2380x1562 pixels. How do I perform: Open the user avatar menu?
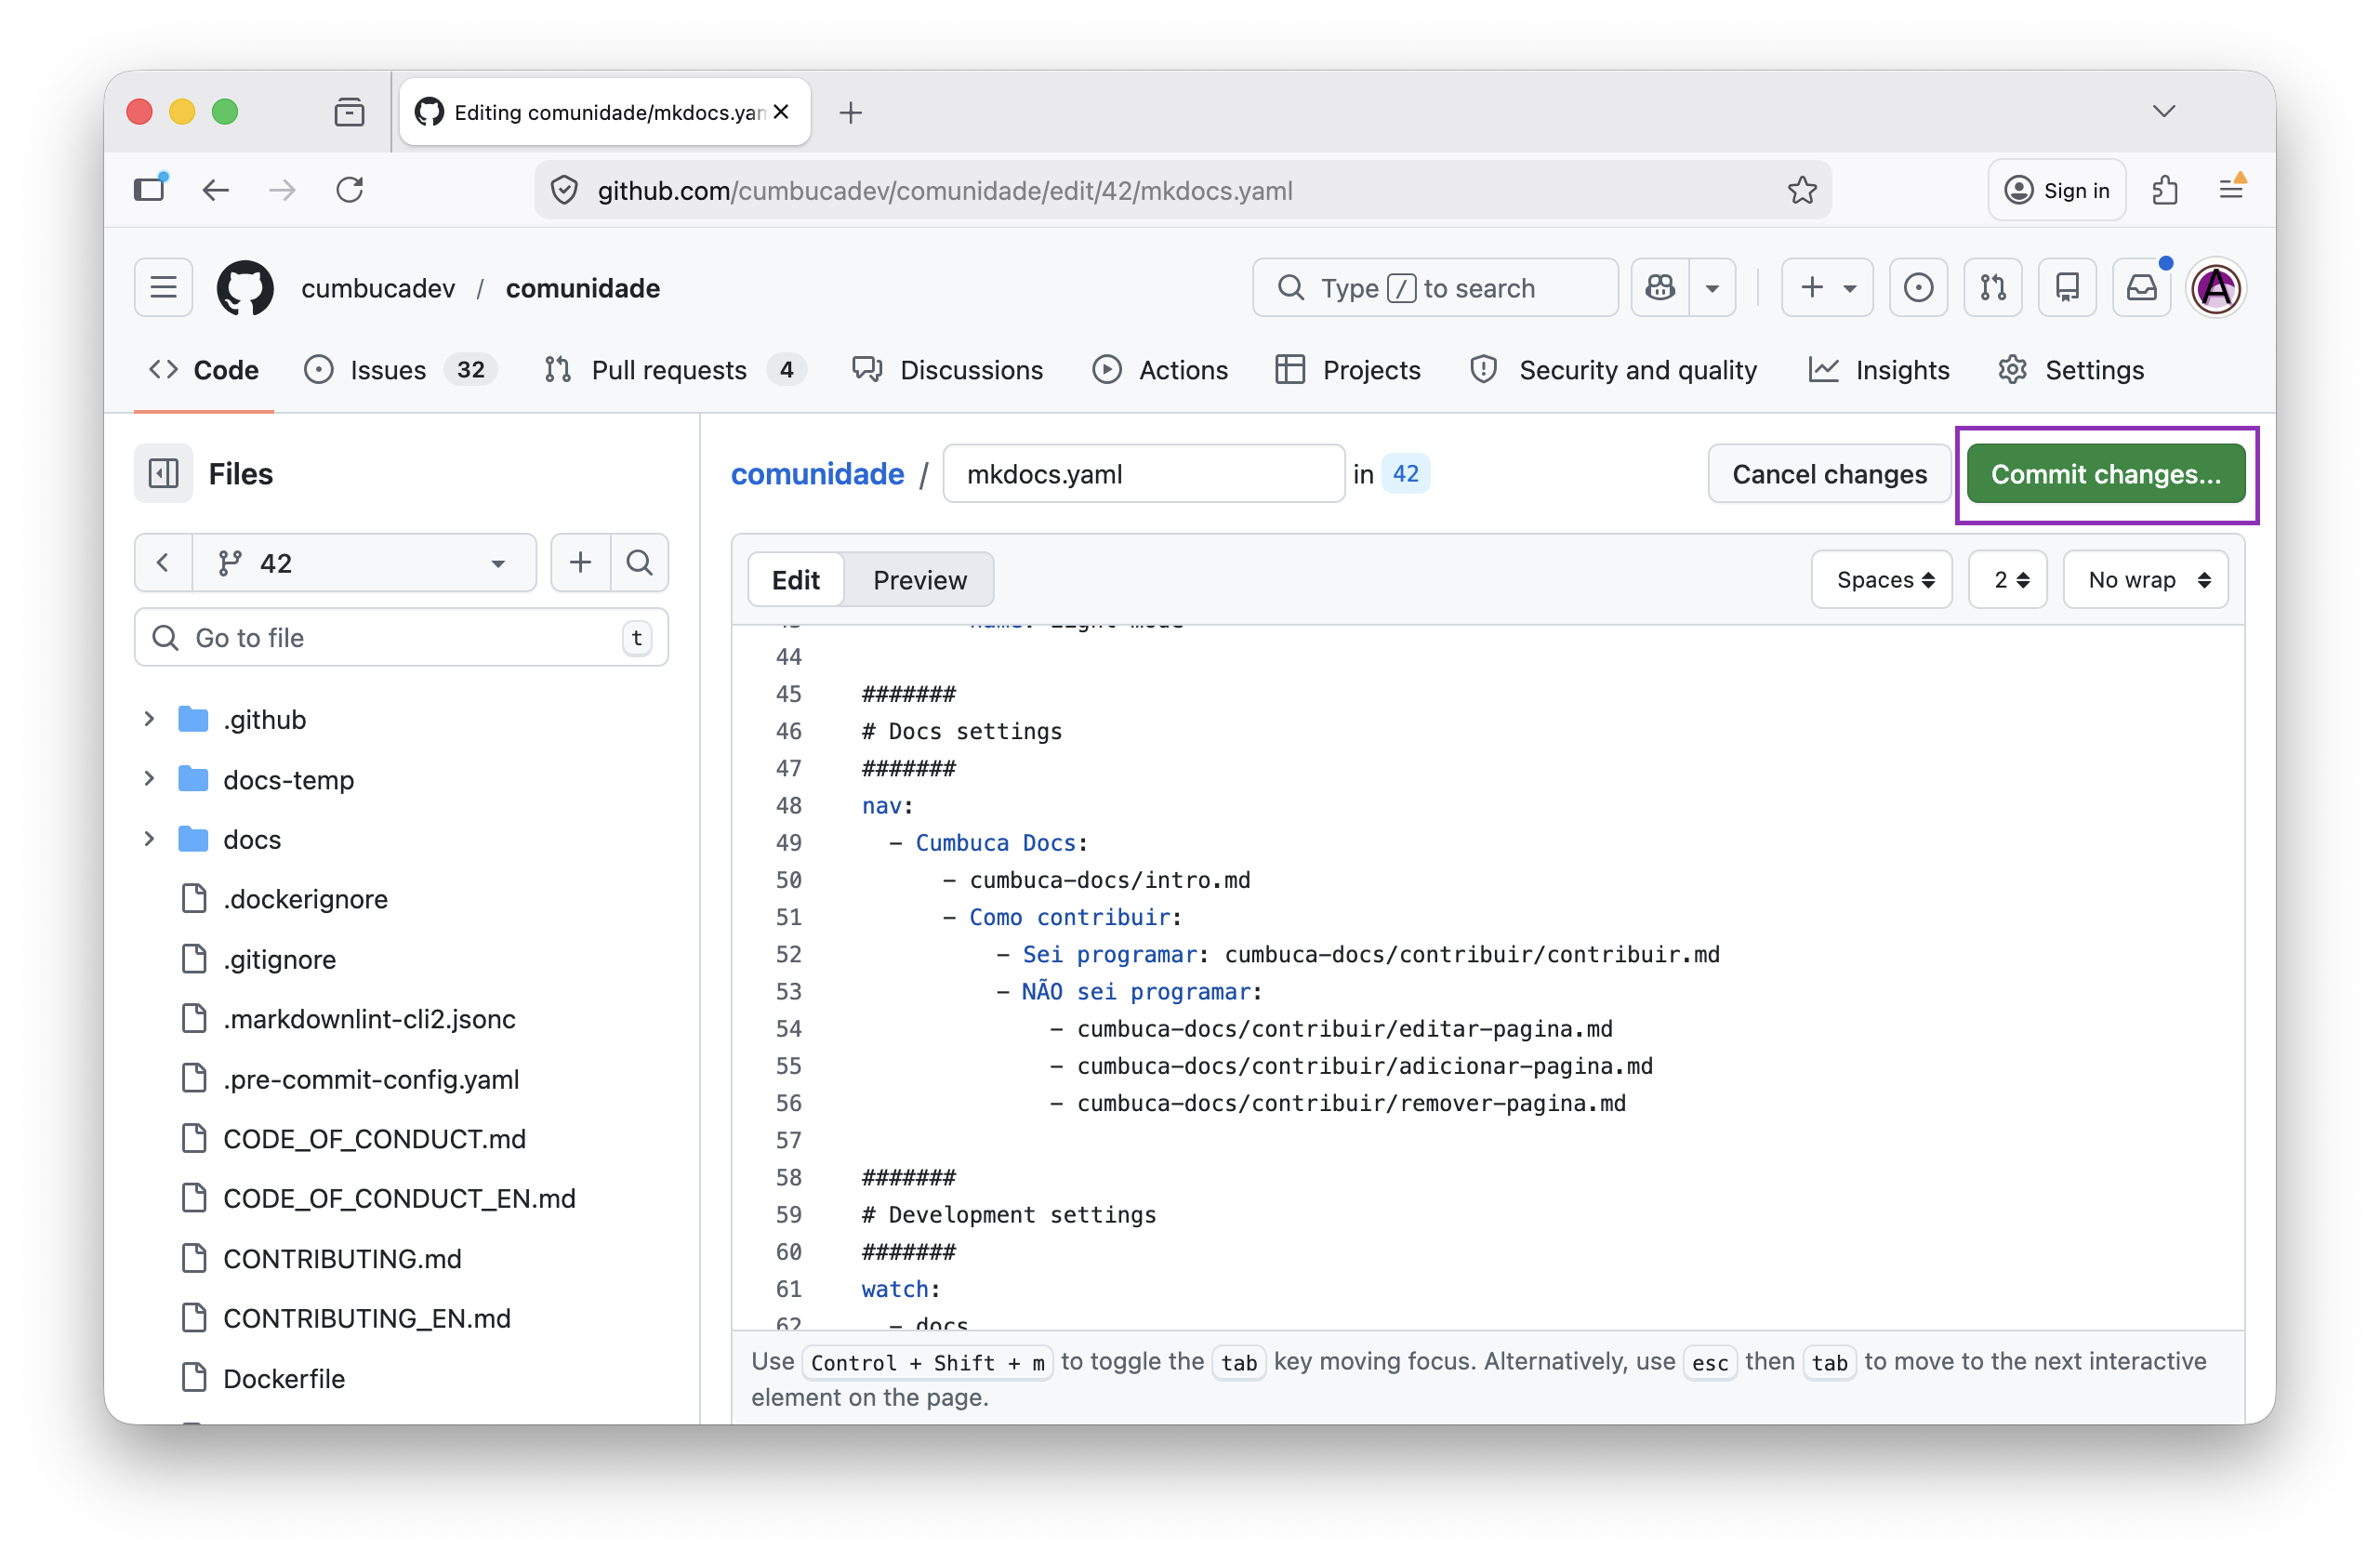click(x=2216, y=288)
